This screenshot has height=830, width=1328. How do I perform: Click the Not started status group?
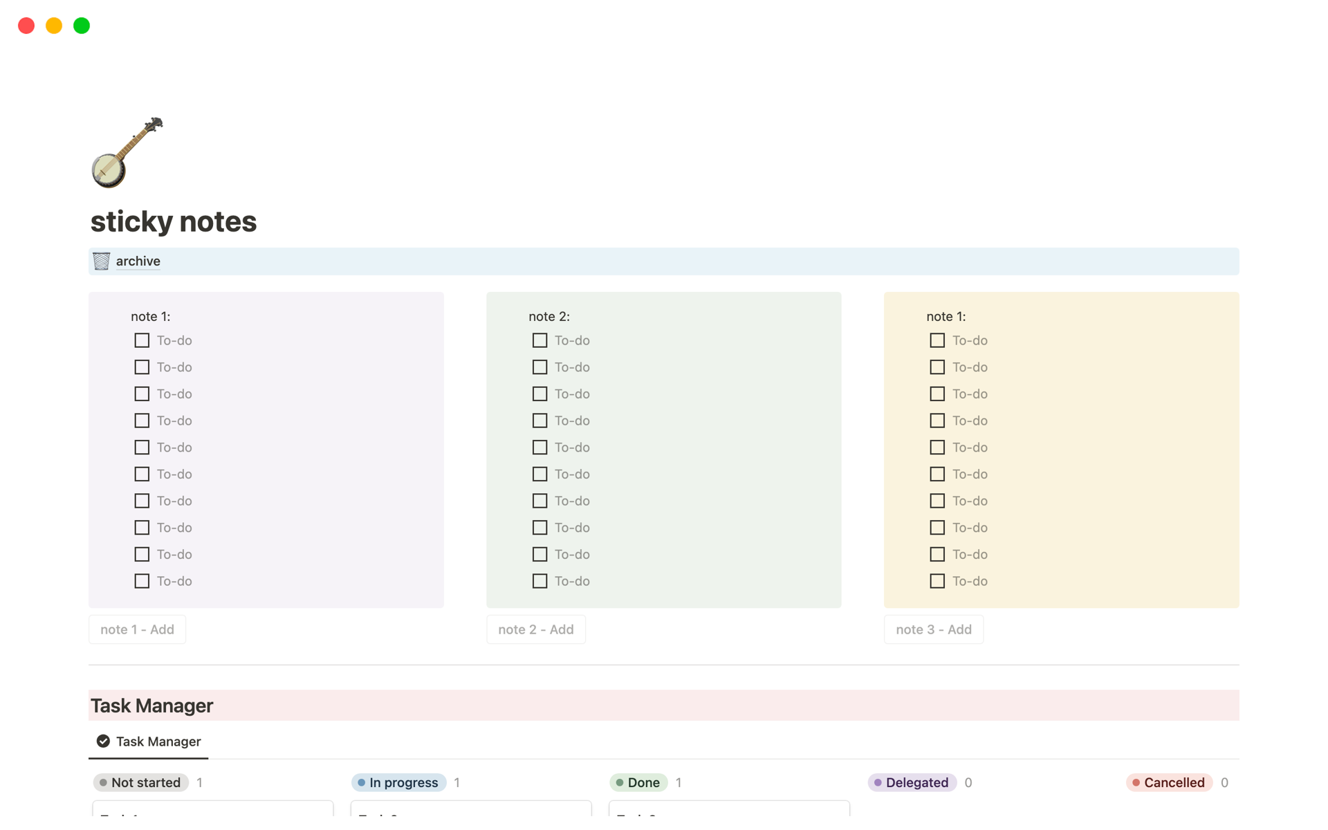click(x=141, y=782)
